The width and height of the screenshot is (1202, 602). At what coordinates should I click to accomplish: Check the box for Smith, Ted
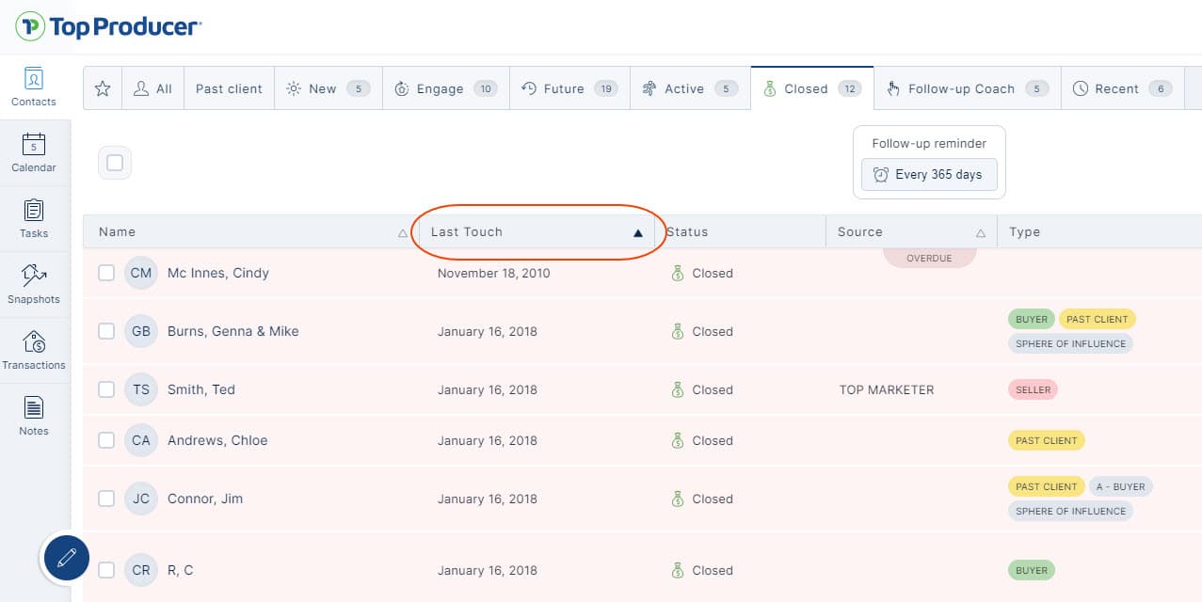coord(106,389)
